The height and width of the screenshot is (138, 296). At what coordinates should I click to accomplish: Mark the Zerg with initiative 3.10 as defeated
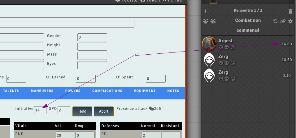[x=227, y=79]
